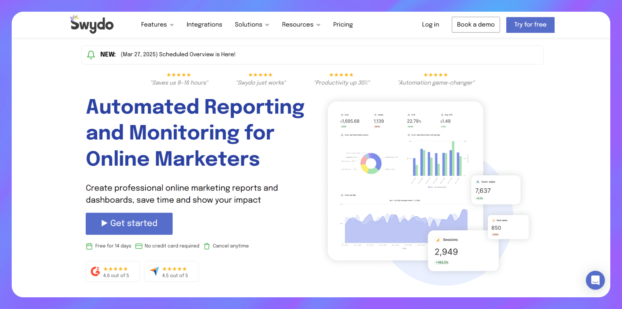The height and width of the screenshot is (309, 622).
Task: Click the Capterra rating badge
Action: [171, 272]
